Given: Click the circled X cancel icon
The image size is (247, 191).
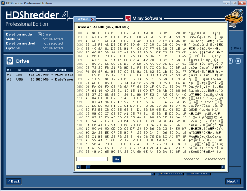Looking at the screenshot, I should click(238, 61).
